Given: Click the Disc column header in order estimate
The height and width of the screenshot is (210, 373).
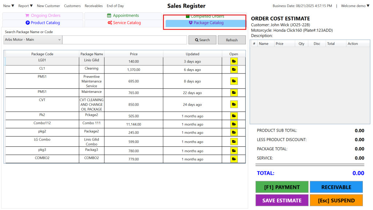Looking at the screenshot, I should pyautogui.click(x=317, y=44).
